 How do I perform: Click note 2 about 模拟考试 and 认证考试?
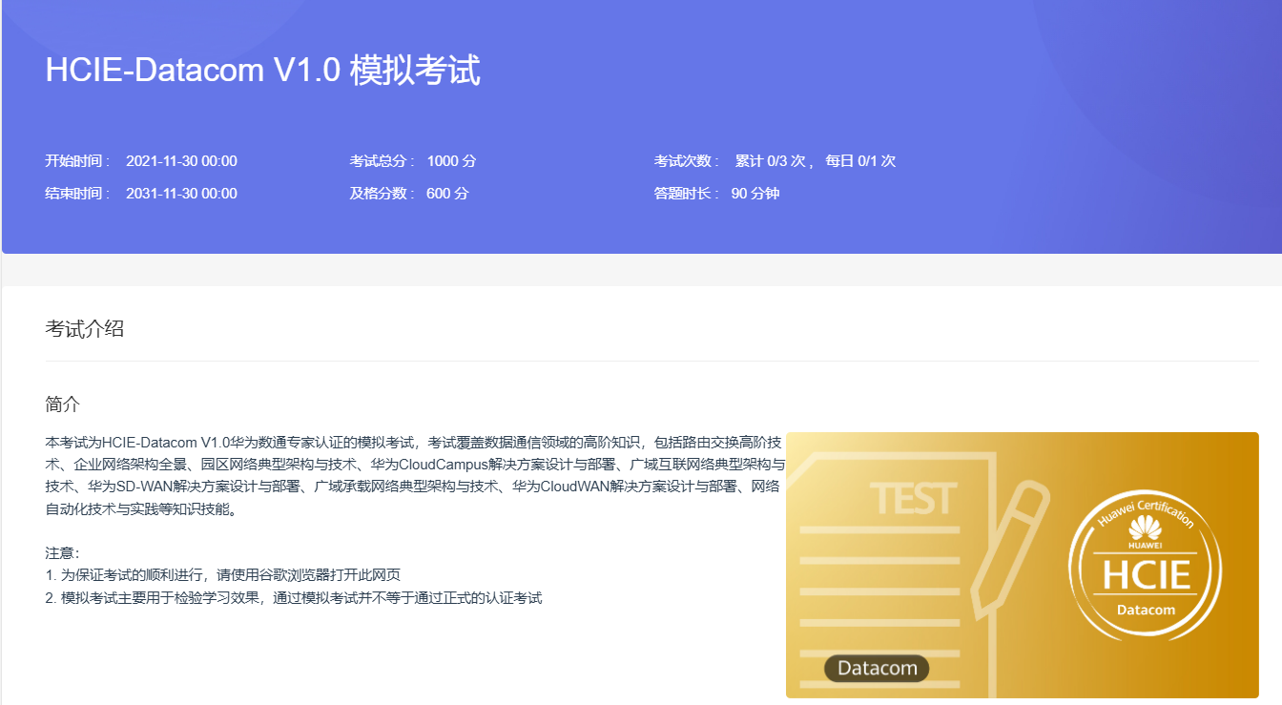tap(294, 598)
